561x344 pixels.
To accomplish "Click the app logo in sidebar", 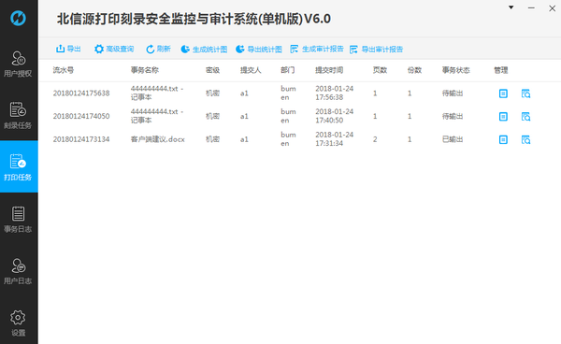I will [x=18, y=18].
